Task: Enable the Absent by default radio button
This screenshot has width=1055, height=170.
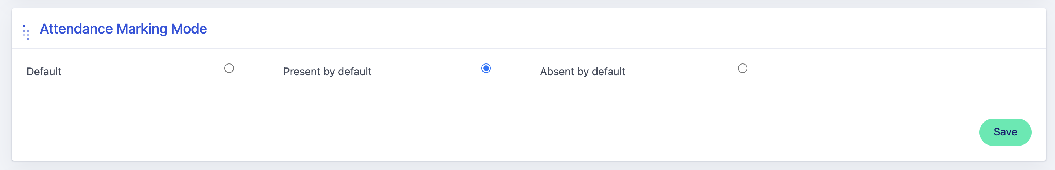Action: coord(742,69)
